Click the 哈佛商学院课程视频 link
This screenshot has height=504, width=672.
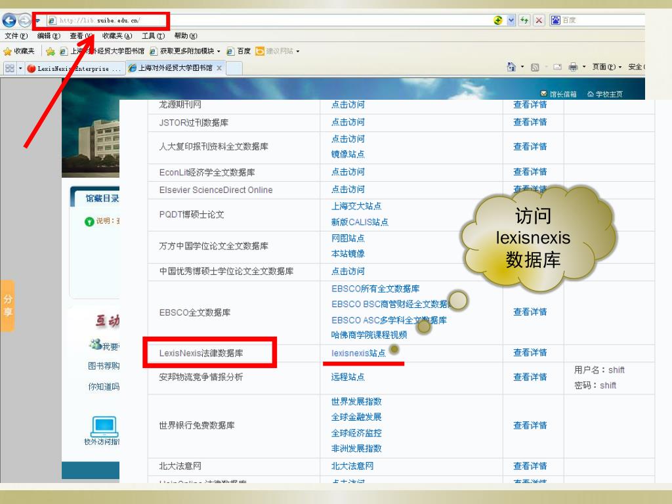click(369, 335)
